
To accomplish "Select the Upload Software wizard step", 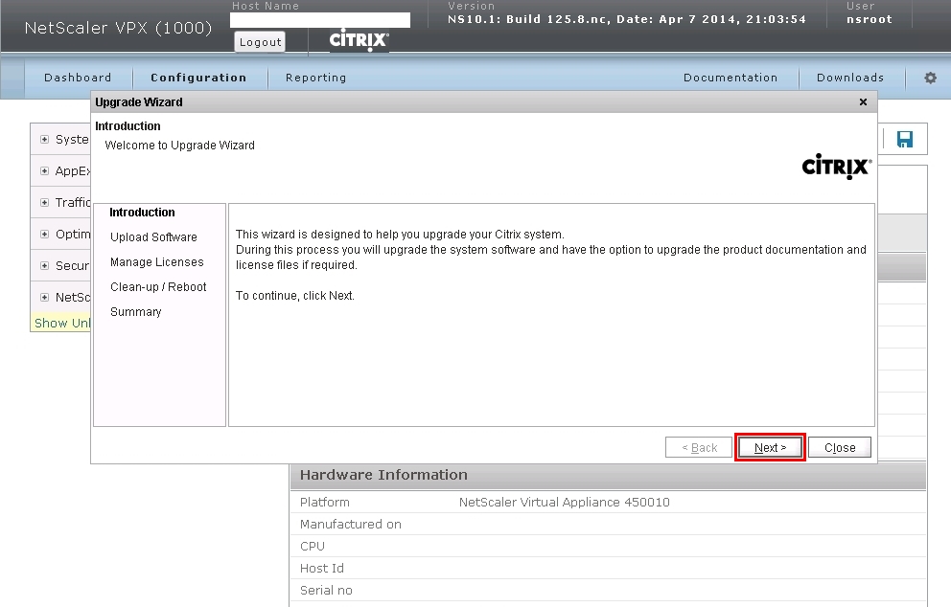I will click(153, 236).
